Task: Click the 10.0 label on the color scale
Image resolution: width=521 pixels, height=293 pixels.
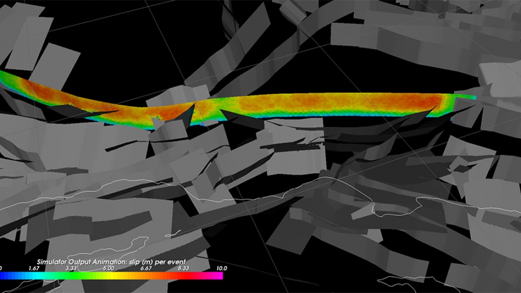Action: [221, 268]
